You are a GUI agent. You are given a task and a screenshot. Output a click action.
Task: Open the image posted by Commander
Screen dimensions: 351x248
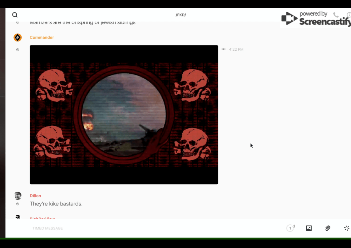click(124, 114)
